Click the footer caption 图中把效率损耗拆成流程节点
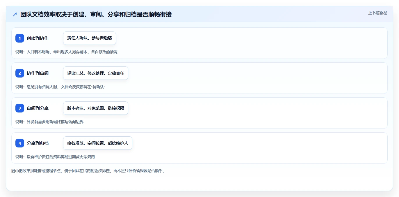 pyautogui.click(x=88, y=171)
